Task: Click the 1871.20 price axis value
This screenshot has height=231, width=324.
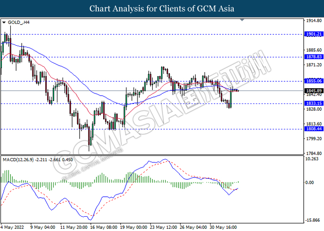Action: pos(314,65)
